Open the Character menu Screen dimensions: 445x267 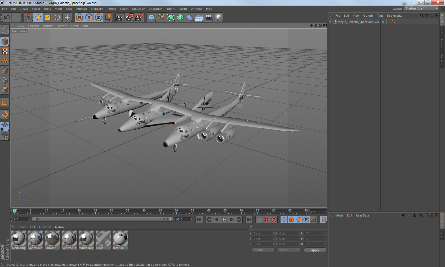coord(155,9)
